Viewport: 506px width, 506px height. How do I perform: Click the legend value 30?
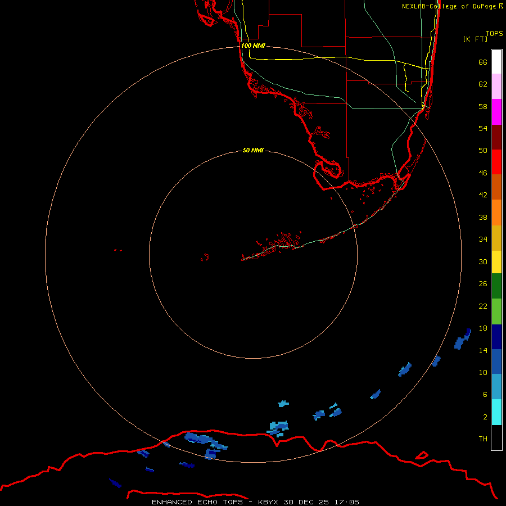click(x=483, y=261)
